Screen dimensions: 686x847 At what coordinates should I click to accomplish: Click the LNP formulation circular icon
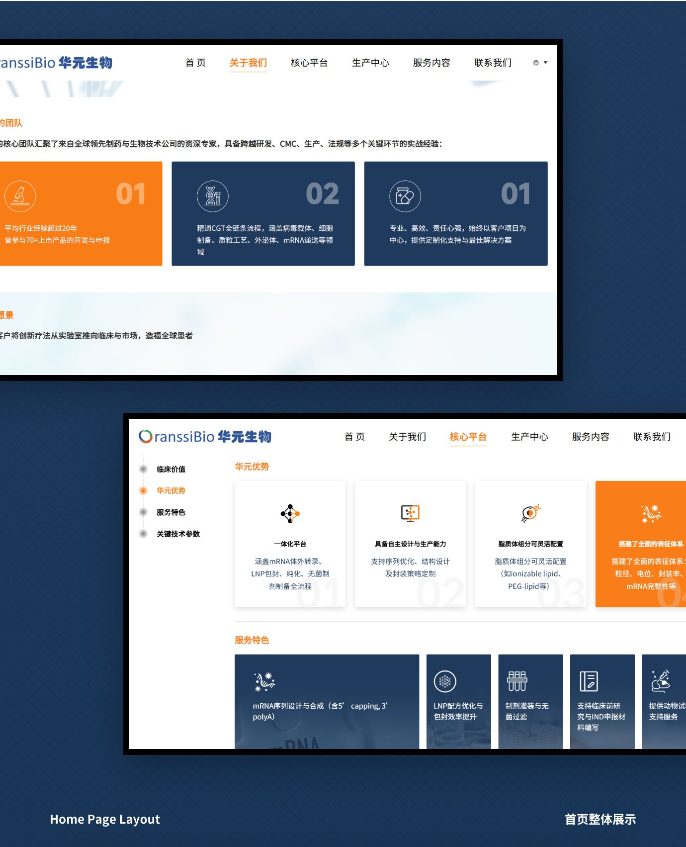click(x=445, y=681)
